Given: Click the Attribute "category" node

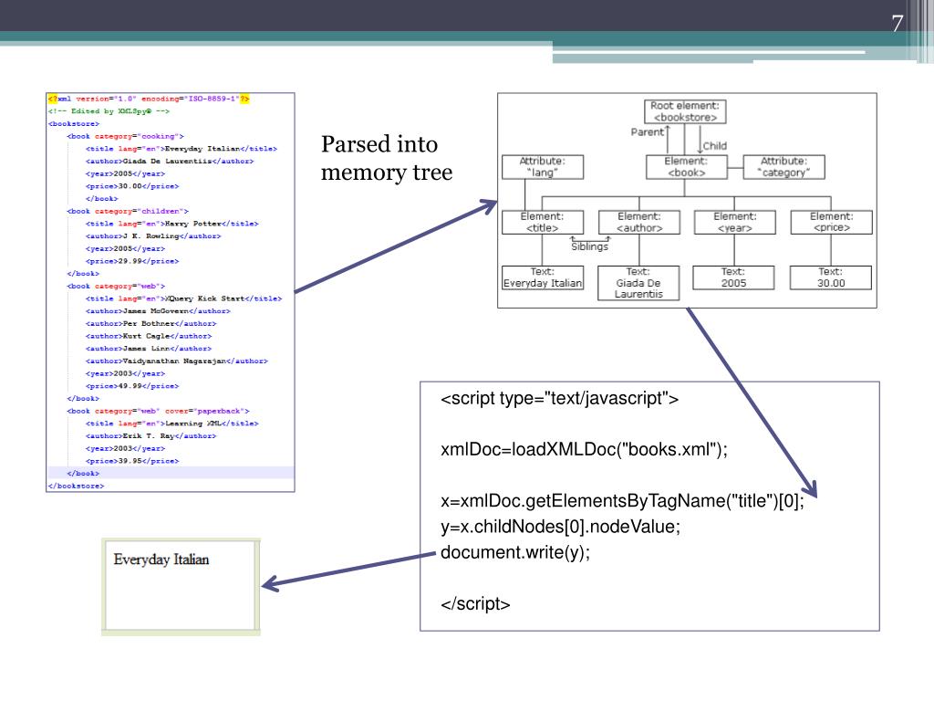Looking at the screenshot, I should (x=784, y=167).
